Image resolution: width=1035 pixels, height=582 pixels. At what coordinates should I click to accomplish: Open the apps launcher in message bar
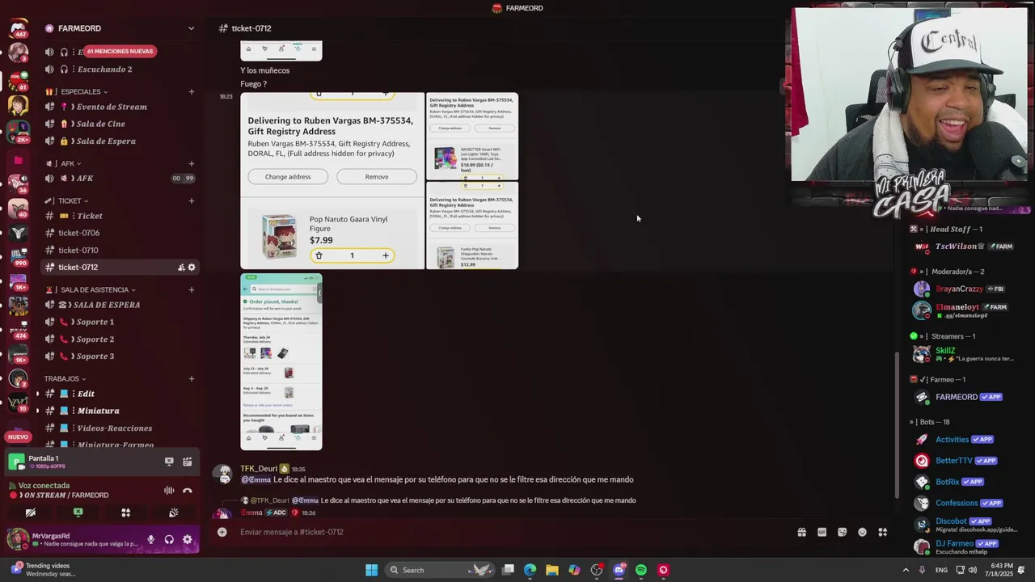pos(882,532)
